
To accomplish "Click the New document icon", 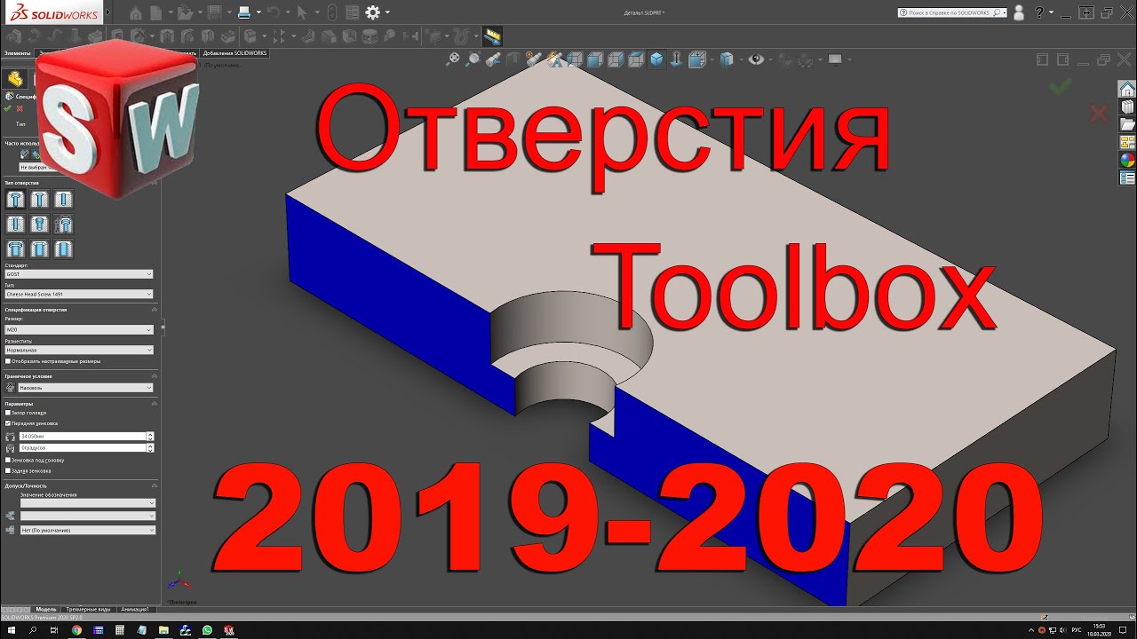I will pyautogui.click(x=157, y=13).
